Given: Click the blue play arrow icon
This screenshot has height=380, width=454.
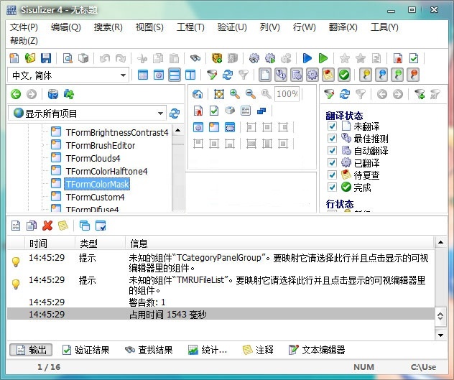Looking at the screenshot, I should click(307, 58).
